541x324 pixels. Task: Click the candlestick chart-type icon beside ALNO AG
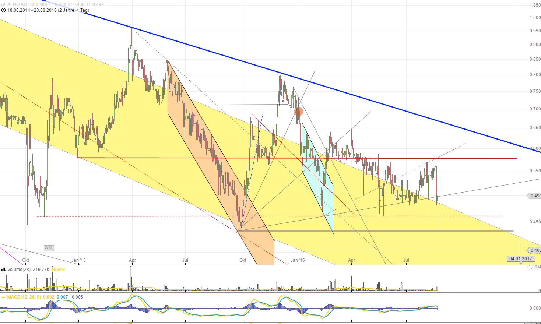point(4,4)
